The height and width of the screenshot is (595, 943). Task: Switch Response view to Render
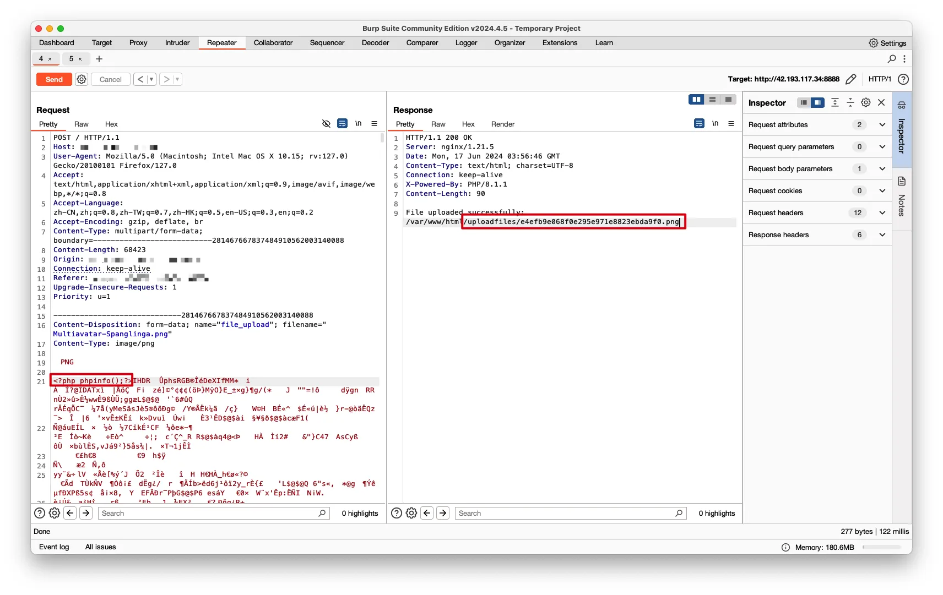pyautogui.click(x=503, y=124)
